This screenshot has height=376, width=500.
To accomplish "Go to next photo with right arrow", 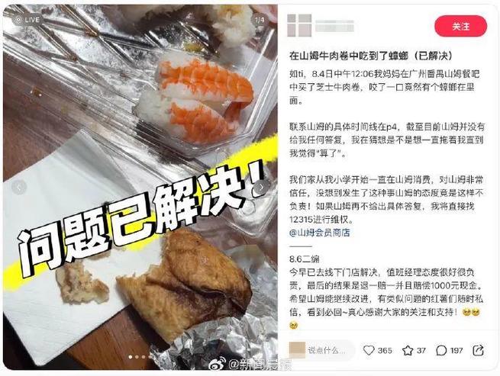I will point(261,187).
